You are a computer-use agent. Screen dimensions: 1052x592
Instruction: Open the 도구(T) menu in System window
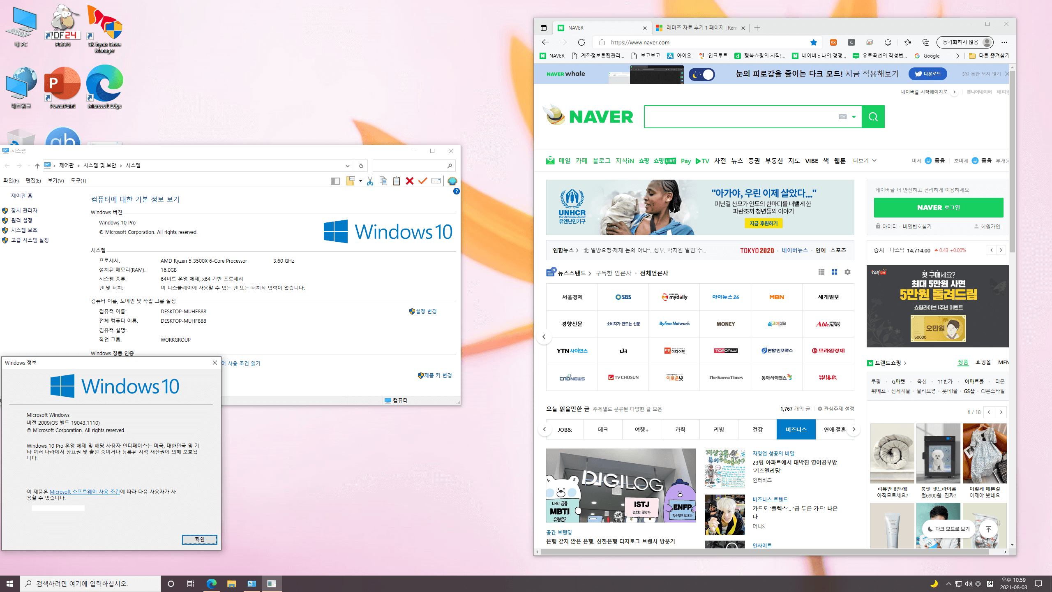coord(78,181)
